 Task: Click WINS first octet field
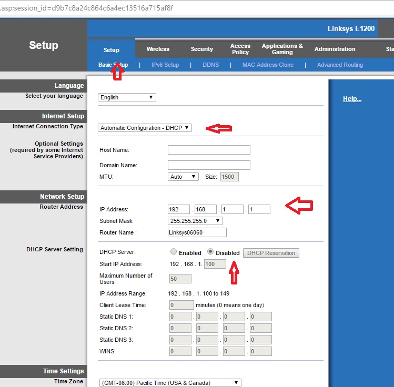(180, 351)
